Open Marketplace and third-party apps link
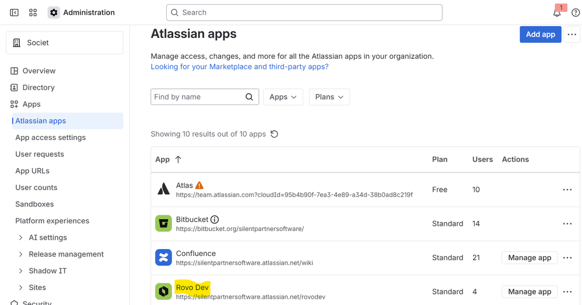The height and width of the screenshot is (305, 582). pos(240,67)
